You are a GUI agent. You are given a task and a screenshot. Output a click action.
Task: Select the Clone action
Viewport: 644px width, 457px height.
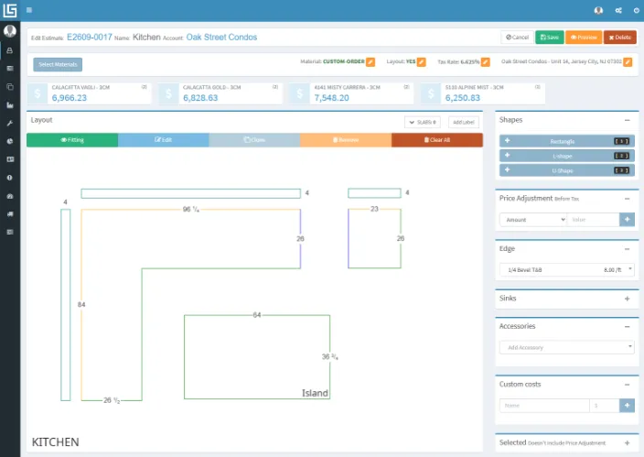click(254, 140)
